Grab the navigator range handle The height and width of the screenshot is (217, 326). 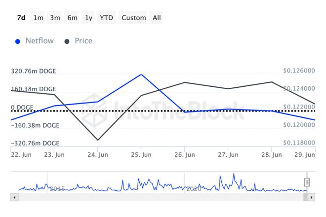tap(307, 182)
